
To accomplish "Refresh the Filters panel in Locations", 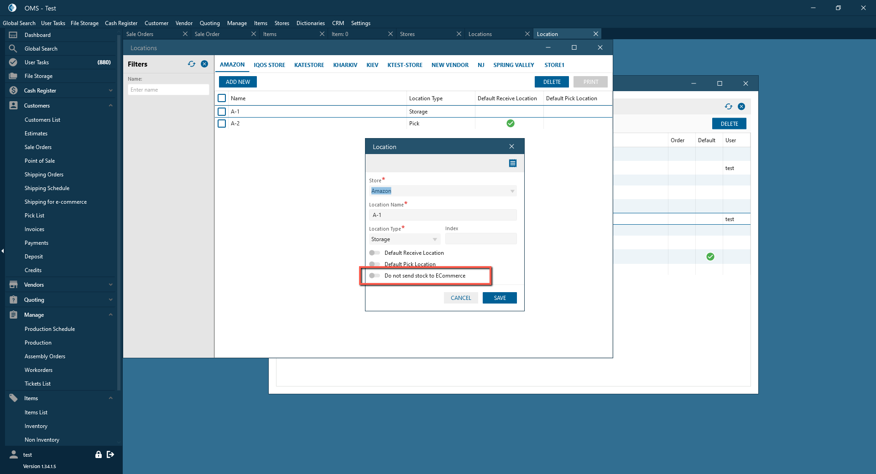I will [192, 64].
